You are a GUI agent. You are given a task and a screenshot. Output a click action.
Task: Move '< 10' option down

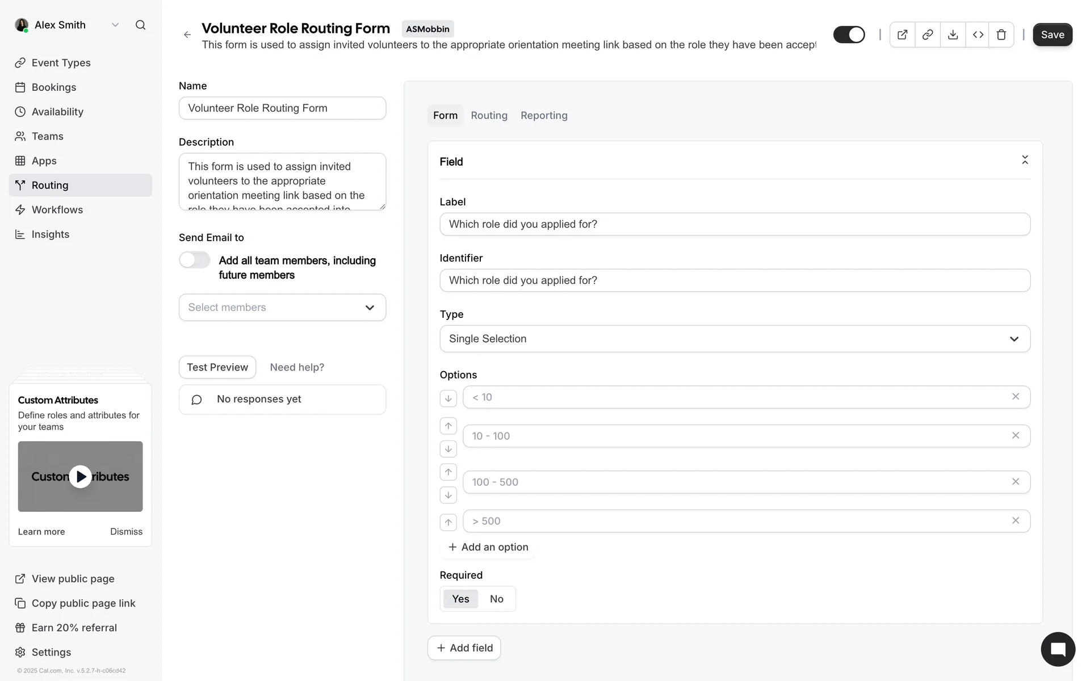coord(448,398)
